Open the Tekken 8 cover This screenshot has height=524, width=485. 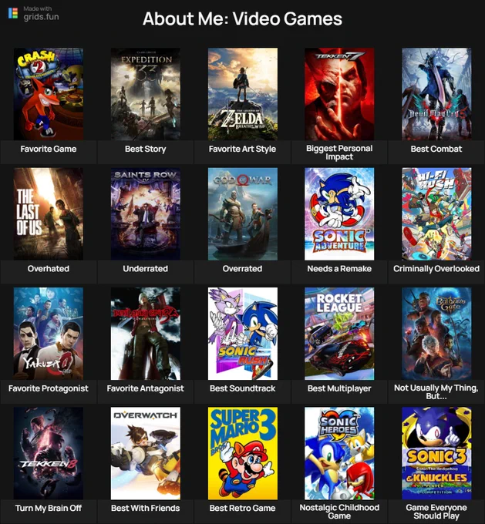[x=49, y=453]
